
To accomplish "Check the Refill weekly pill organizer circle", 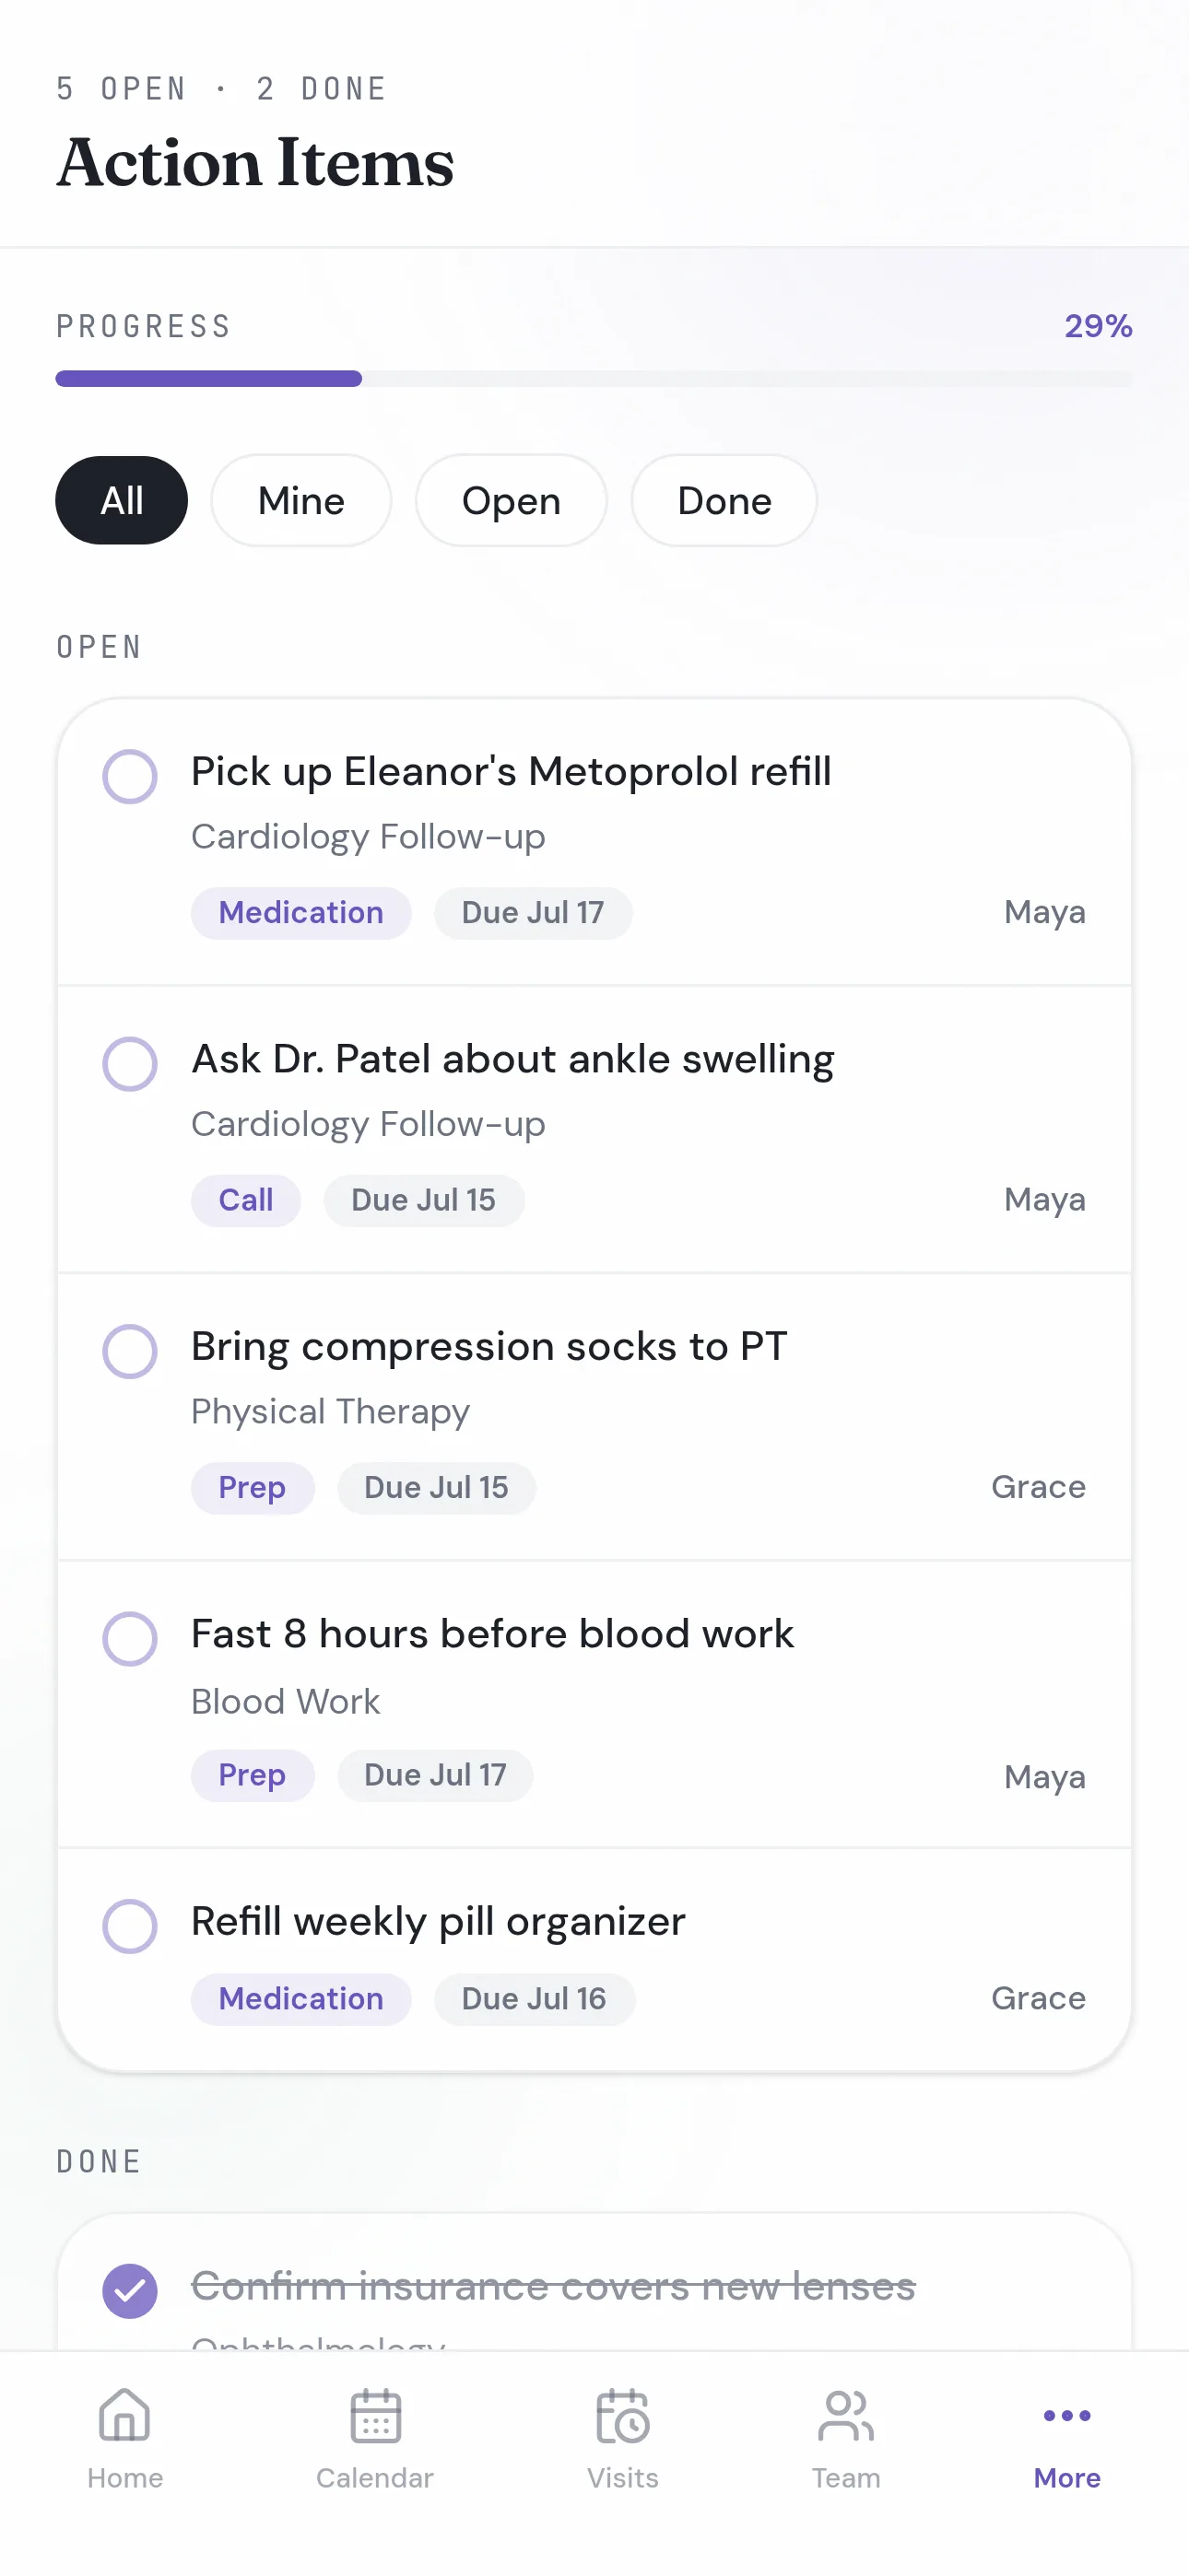I will coord(130,1926).
